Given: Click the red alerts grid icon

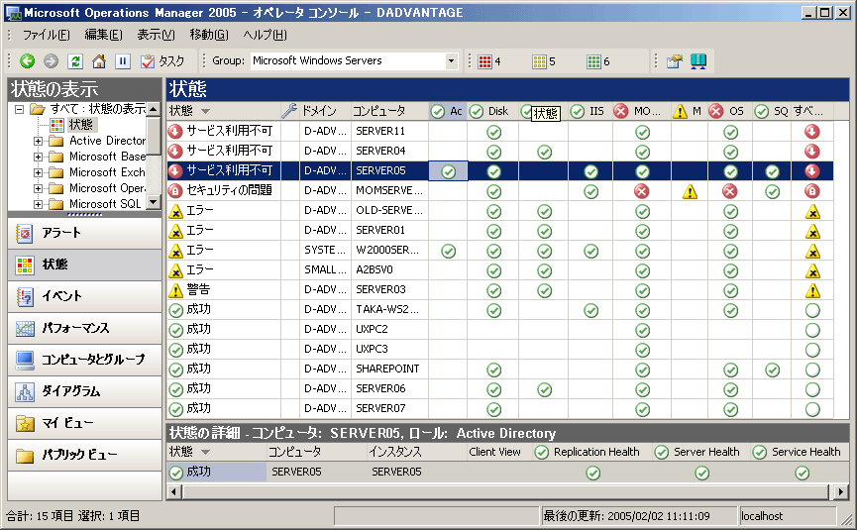Looking at the screenshot, I should point(484,61).
